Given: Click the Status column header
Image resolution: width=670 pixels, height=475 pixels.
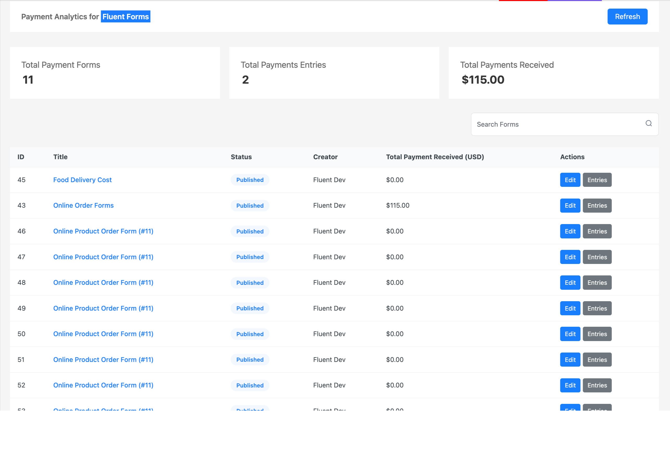Looking at the screenshot, I should [241, 157].
